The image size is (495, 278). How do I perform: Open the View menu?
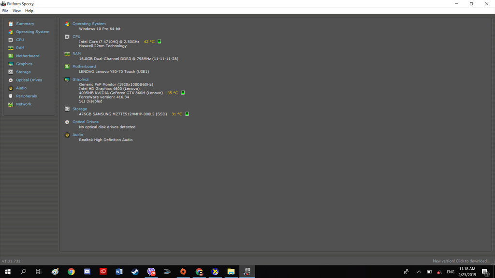click(x=16, y=11)
